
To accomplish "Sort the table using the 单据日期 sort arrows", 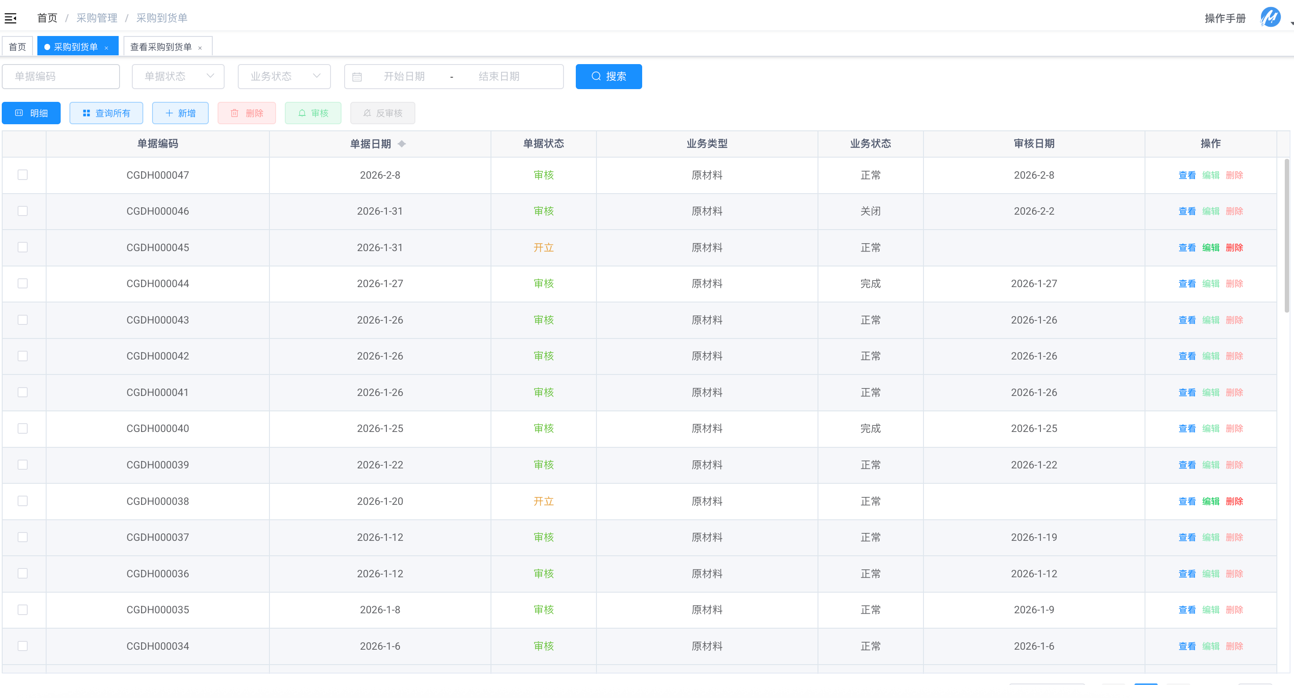I will (401, 144).
